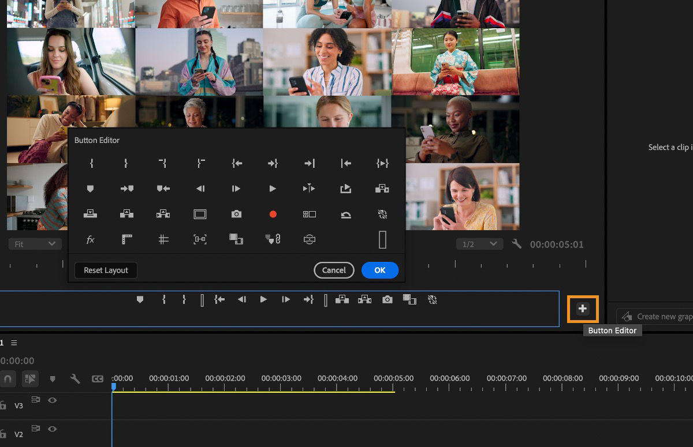Open Timeline Display Settings wrench icon
The image size is (693, 447).
pos(75,379)
